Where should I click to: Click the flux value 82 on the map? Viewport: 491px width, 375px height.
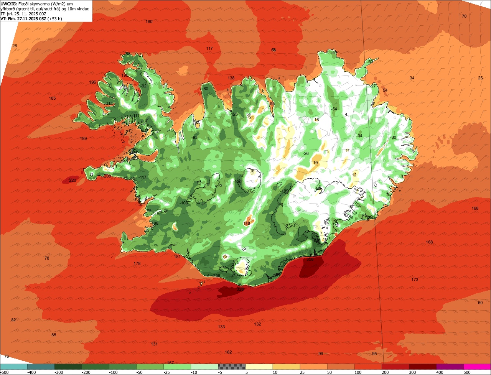[x=13, y=320]
